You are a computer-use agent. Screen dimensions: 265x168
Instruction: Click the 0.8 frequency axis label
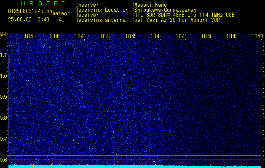coord(4,118)
